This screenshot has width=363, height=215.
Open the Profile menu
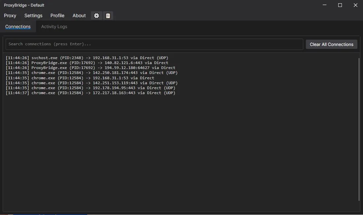pos(57,16)
